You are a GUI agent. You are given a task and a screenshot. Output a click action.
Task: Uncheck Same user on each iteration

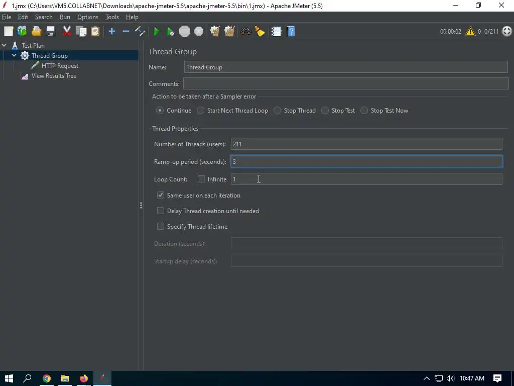click(160, 195)
